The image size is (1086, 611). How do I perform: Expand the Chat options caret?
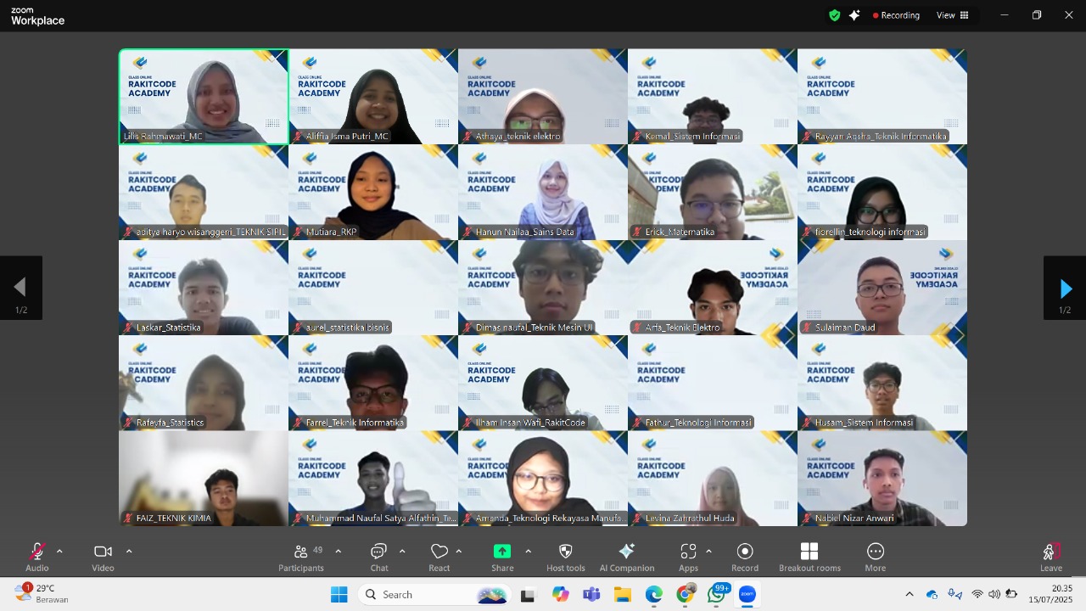point(401,552)
